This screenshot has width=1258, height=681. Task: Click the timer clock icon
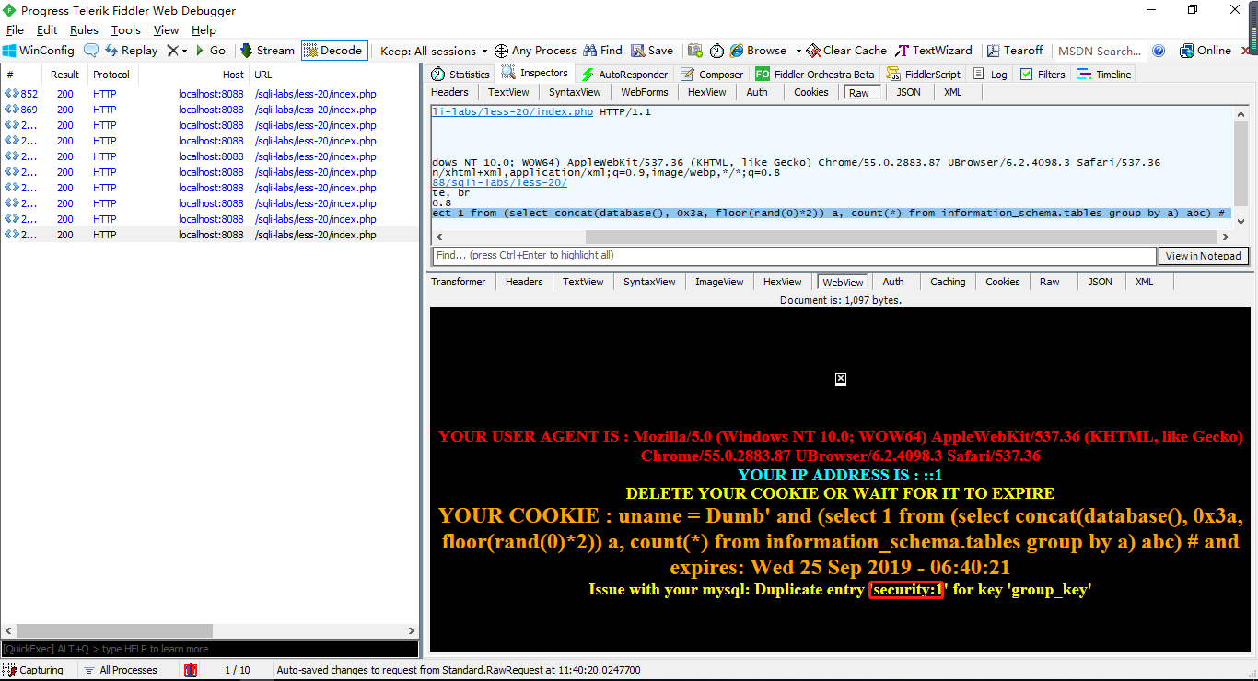tap(716, 51)
